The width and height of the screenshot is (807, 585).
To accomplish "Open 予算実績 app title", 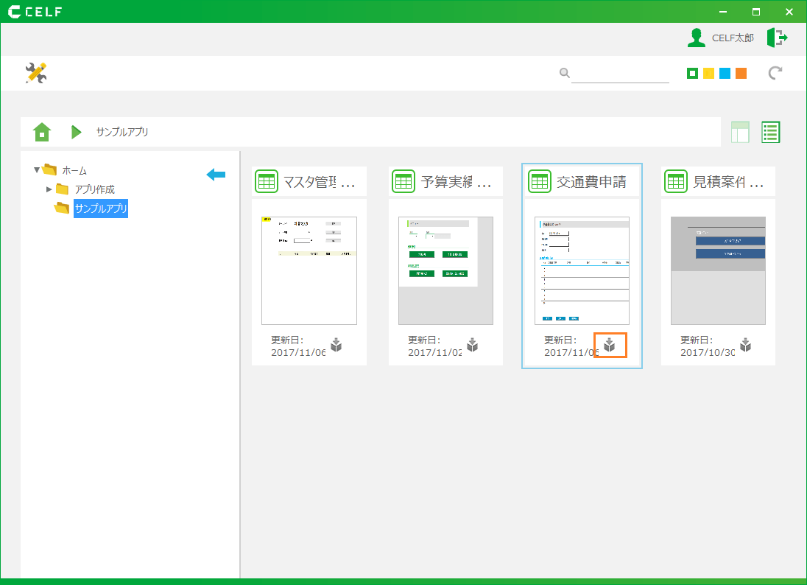I will coord(455,181).
